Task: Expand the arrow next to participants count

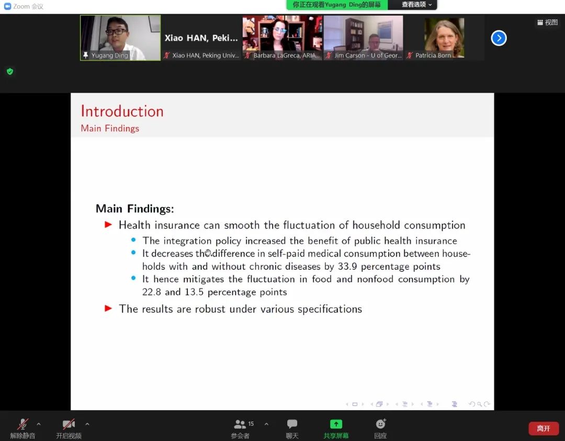Action: 266,424
